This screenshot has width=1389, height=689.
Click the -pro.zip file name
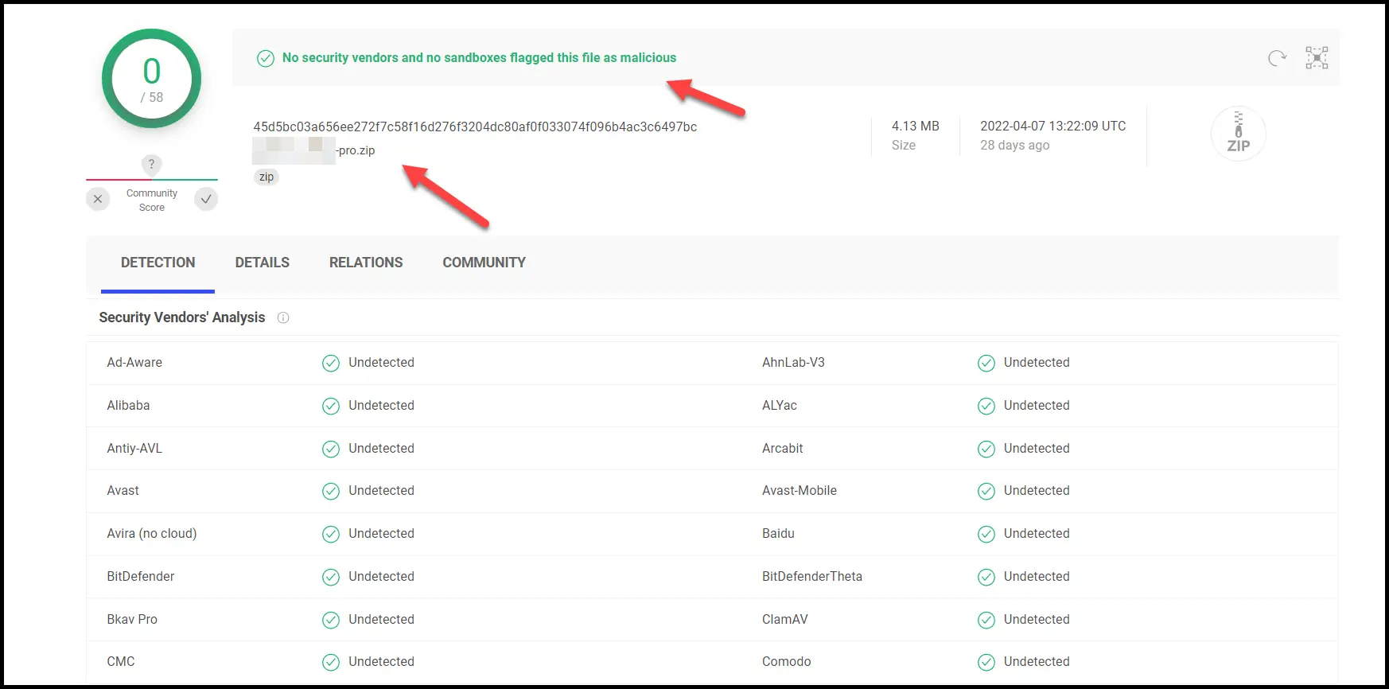point(355,150)
